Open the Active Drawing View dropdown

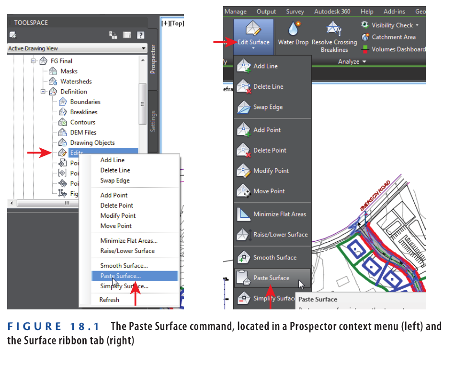tap(143, 48)
